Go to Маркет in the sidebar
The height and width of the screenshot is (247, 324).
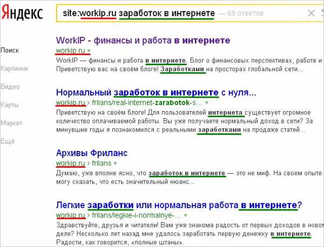tap(11, 123)
